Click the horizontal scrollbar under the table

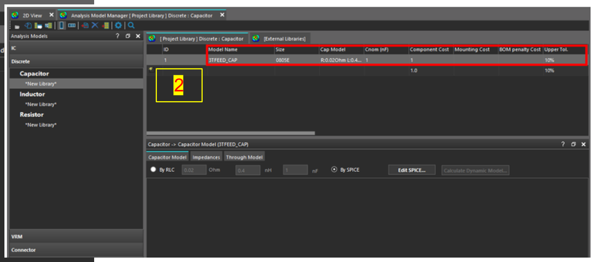coord(231,133)
